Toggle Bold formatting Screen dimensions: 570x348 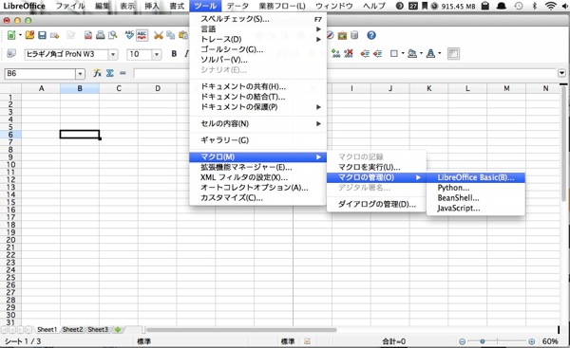click(174, 54)
